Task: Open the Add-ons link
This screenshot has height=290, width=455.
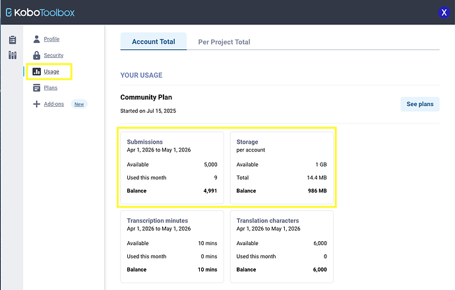Action: (54, 104)
